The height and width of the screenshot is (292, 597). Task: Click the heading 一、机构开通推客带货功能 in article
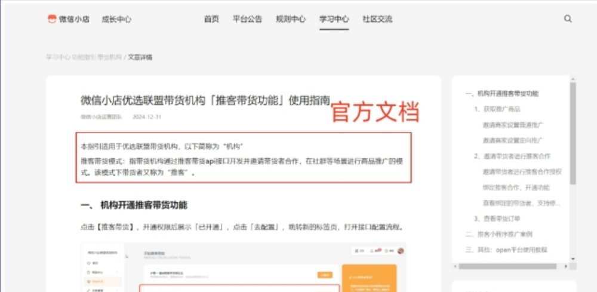click(x=134, y=205)
